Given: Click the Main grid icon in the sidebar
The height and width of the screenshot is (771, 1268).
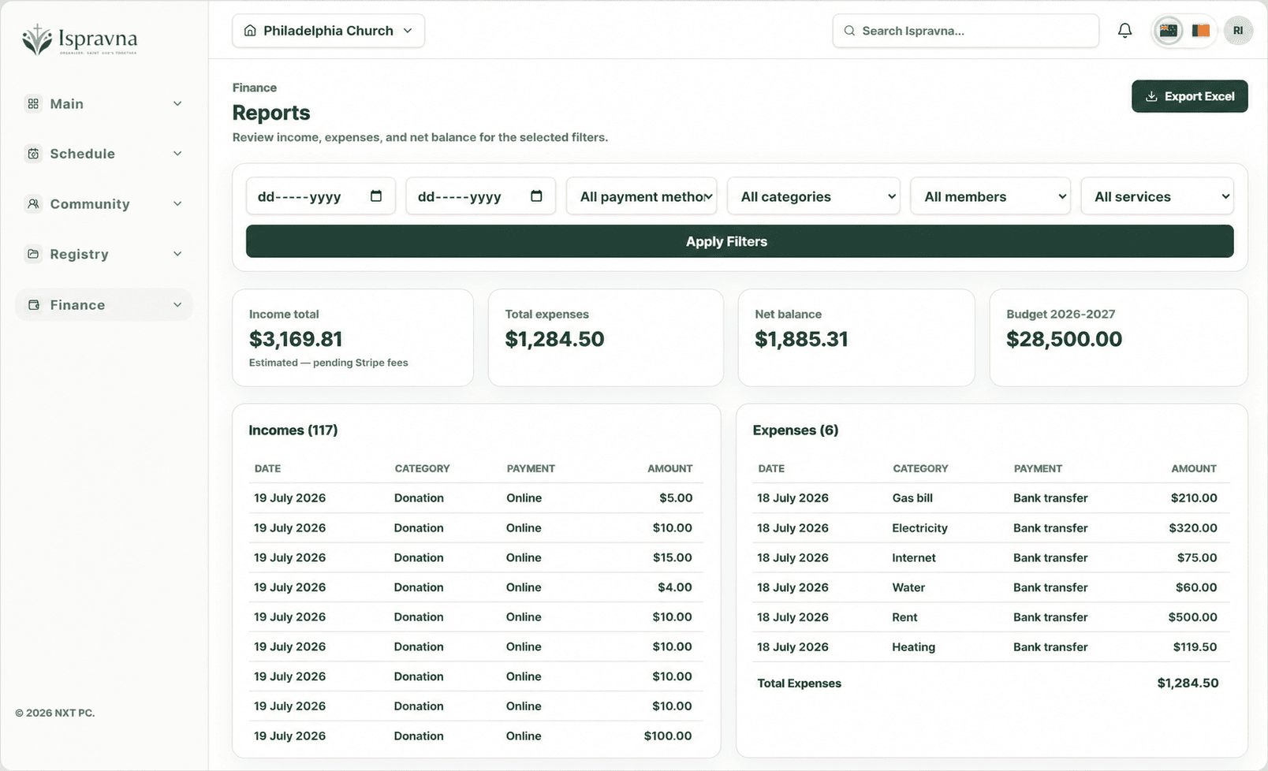Looking at the screenshot, I should [x=33, y=103].
